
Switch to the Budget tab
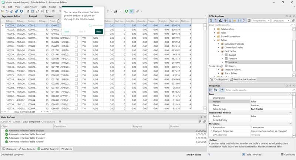pos(33,16)
